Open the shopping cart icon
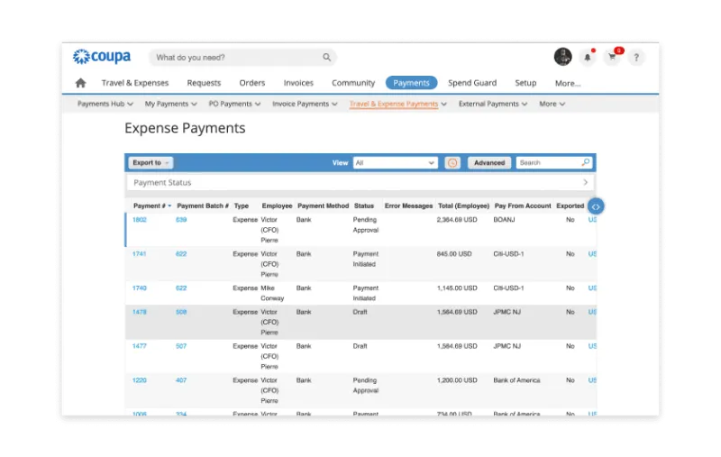721x457 pixels. 612,57
